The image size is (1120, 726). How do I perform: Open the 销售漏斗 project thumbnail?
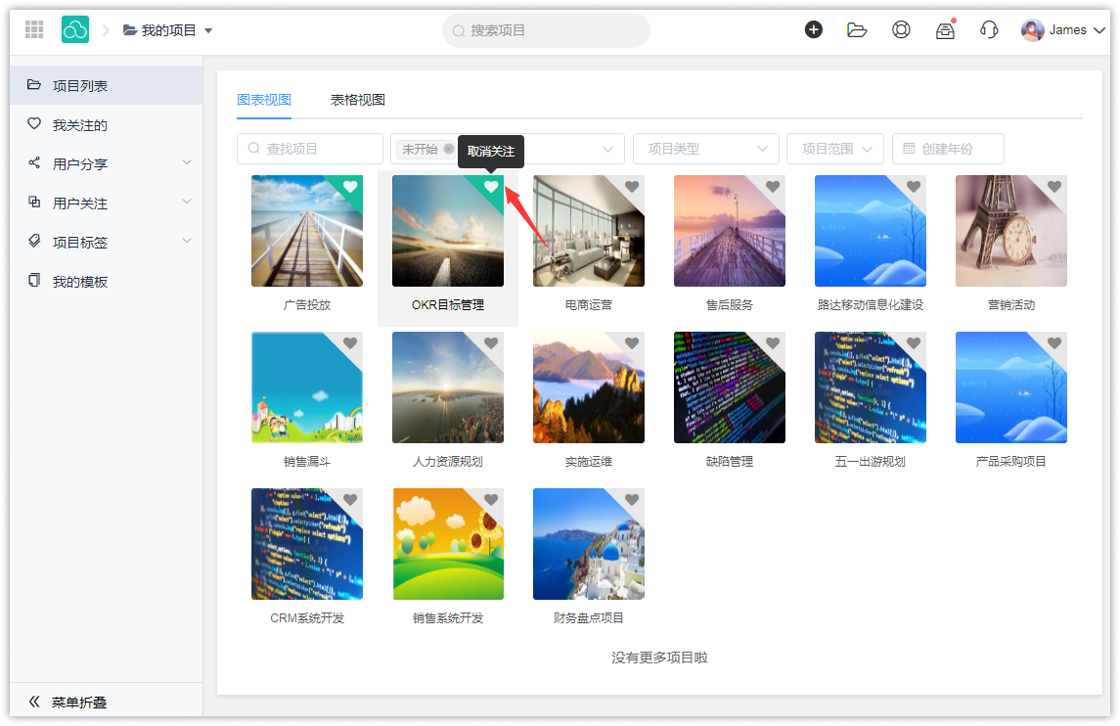pos(307,387)
